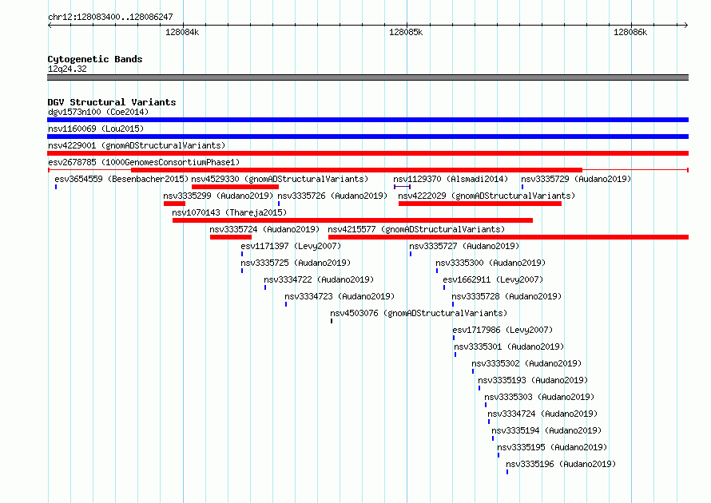Open nsv3335302 (Audano2019) label
711x503 pixels.
(526, 363)
